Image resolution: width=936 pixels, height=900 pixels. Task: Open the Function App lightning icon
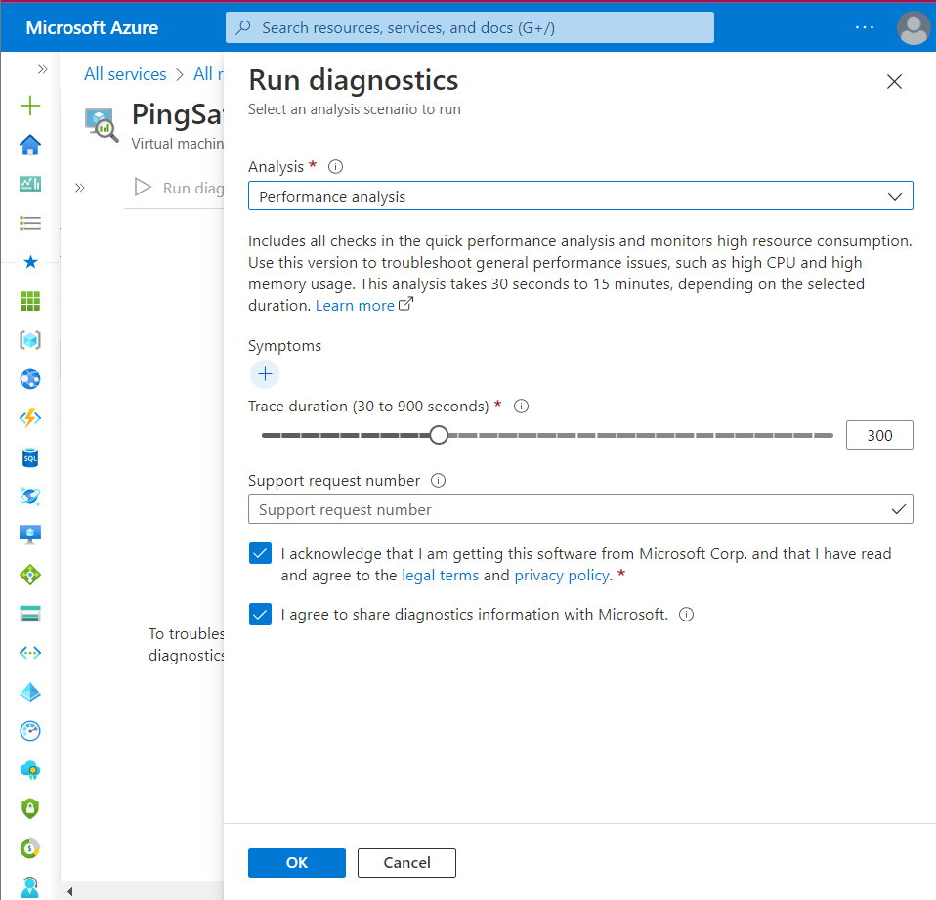30,418
